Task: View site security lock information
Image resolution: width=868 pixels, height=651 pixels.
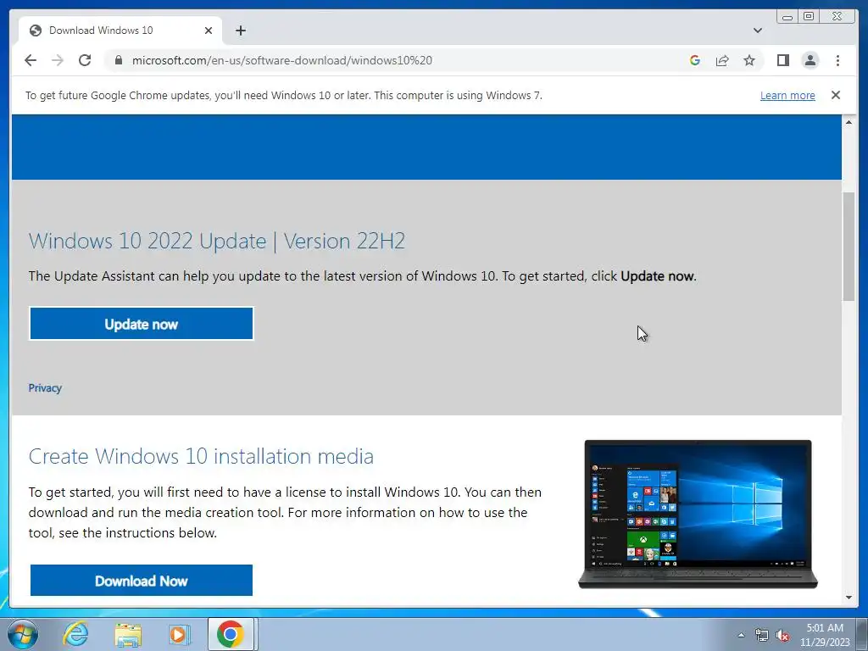Action: [x=118, y=60]
